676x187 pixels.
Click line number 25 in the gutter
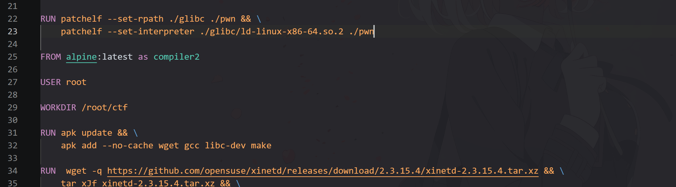(x=12, y=57)
